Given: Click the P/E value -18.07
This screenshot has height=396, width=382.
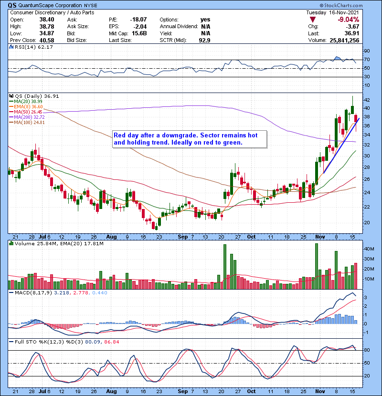Looking at the screenshot, I should tap(138, 20).
